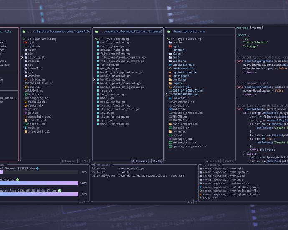The image size is (288, 230).
Task: Click the icon beside gomod2nix.toml
Action: [26, 117]
